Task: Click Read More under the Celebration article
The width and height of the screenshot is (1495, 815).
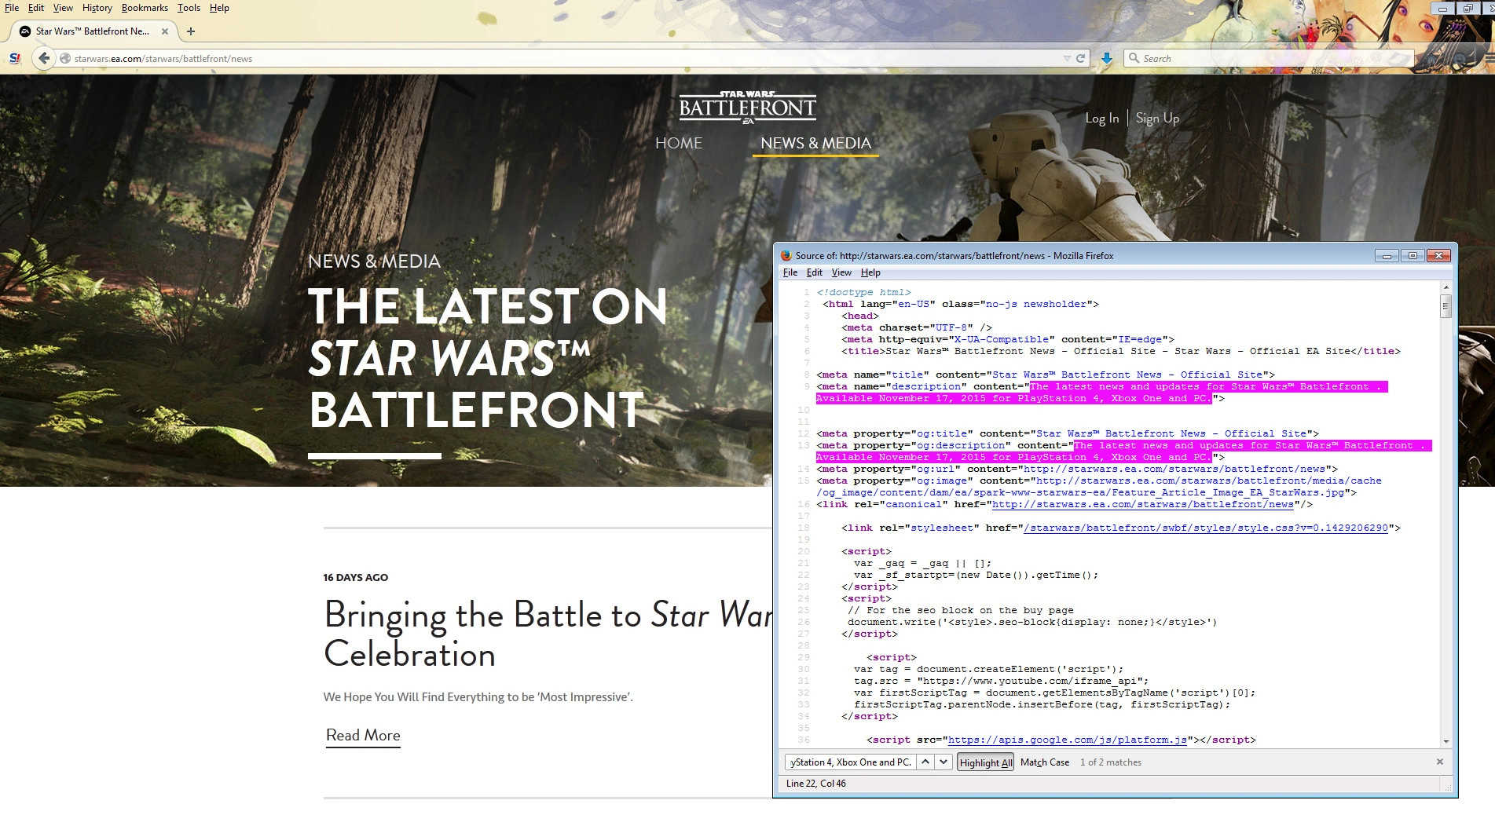Action: pos(363,736)
